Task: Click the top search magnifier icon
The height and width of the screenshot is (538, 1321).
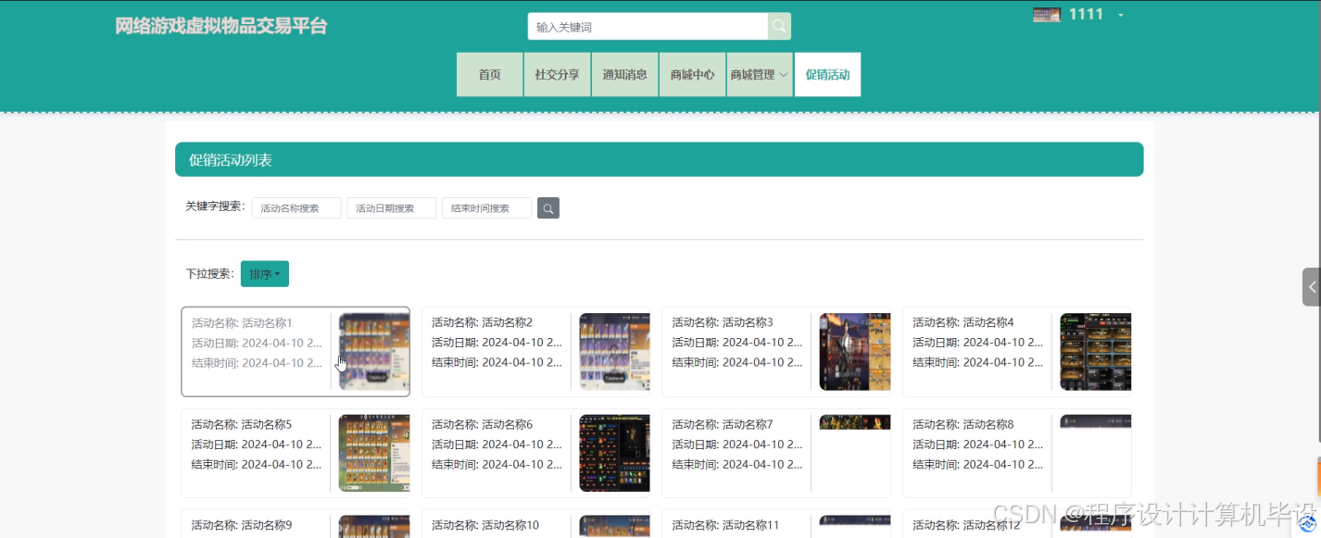Action: [779, 26]
